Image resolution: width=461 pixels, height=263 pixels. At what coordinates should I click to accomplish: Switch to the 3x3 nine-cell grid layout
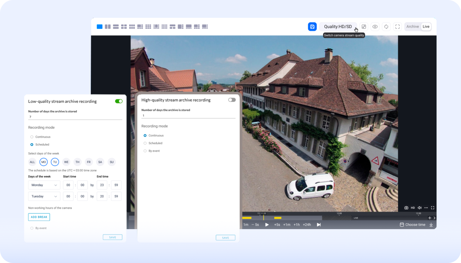(x=148, y=27)
